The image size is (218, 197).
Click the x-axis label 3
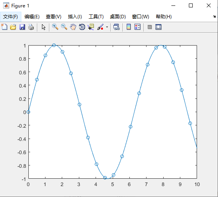pyautogui.click(x=79, y=185)
